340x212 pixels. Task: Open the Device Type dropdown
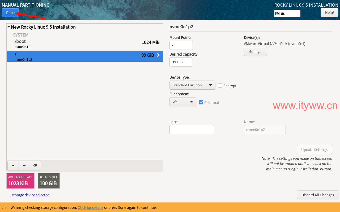coord(192,85)
